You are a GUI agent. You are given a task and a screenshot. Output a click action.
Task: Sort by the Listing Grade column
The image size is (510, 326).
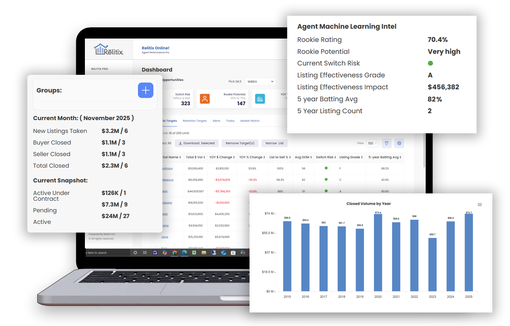tap(351, 157)
